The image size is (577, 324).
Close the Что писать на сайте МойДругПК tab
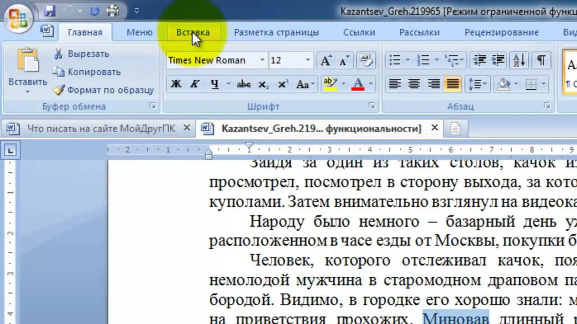pos(187,128)
